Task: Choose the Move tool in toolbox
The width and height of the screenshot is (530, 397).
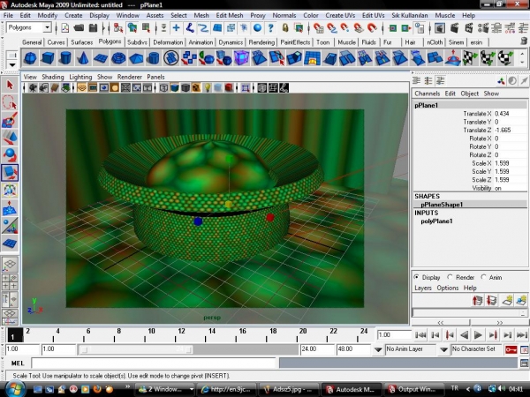Action: click(x=10, y=138)
